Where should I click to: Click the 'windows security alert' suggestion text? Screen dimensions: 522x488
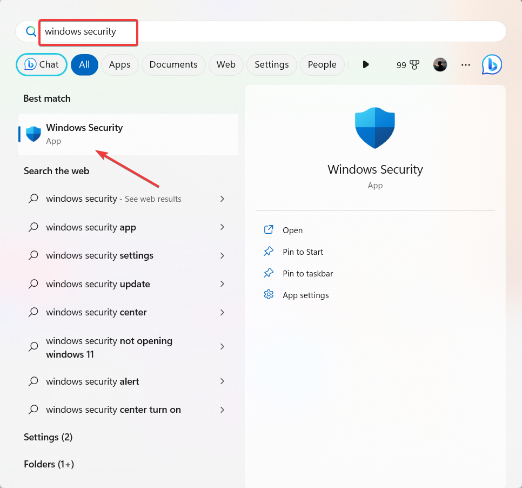click(x=92, y=381)
